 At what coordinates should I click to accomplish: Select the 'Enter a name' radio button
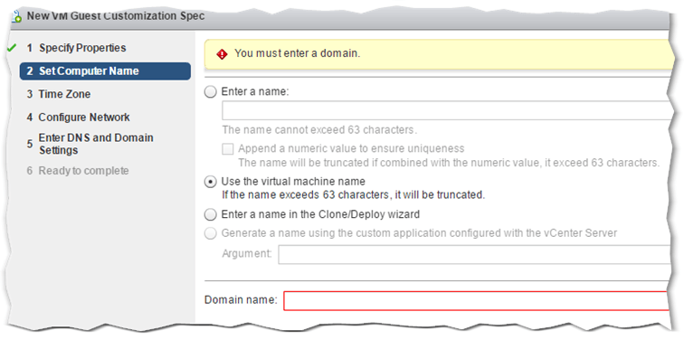(211, 92)
